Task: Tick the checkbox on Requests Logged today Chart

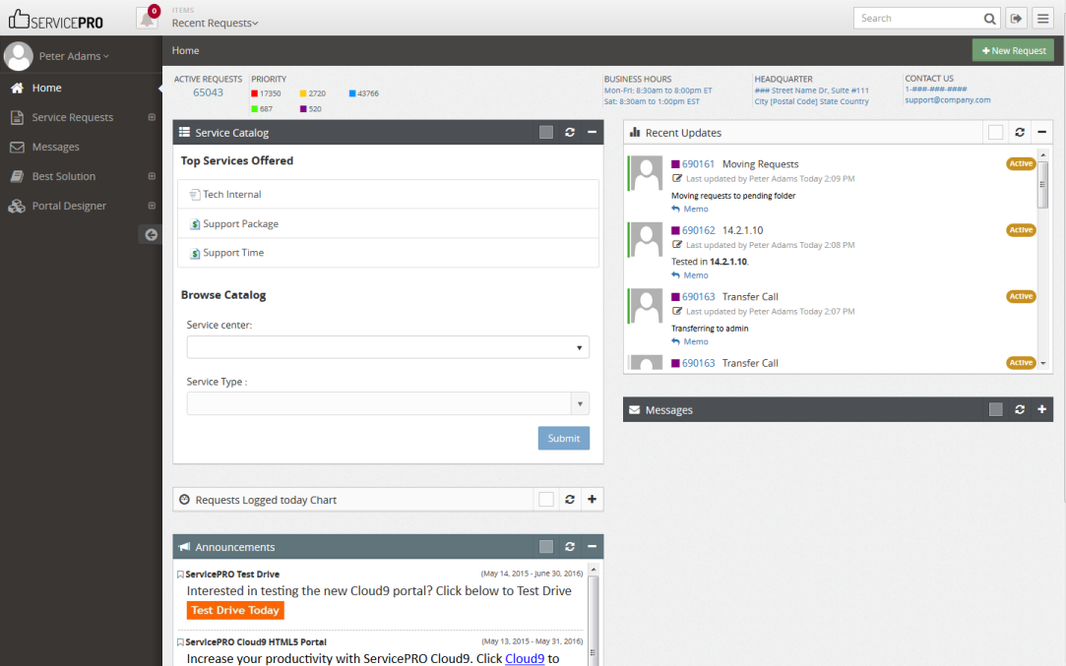Action: (x=546, y=499)
